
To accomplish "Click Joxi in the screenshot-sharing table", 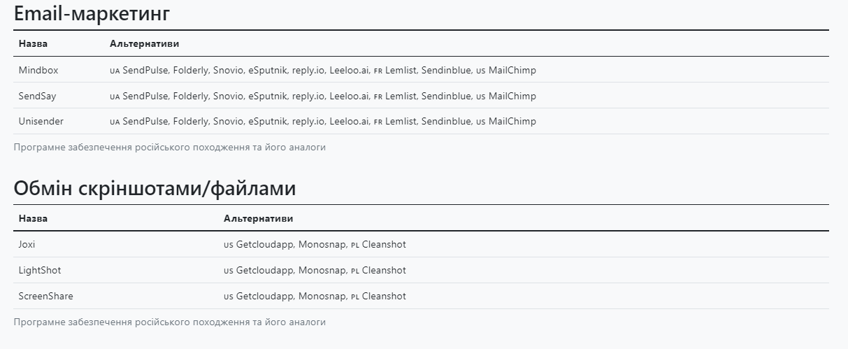I will [x=27, y=244].
